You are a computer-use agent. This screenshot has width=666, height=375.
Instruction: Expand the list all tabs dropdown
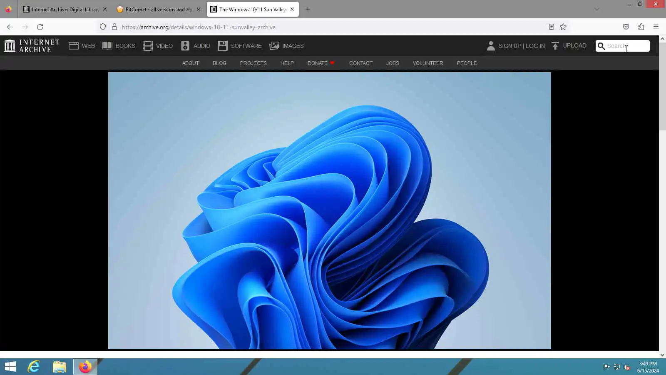(x=596, y=9)
